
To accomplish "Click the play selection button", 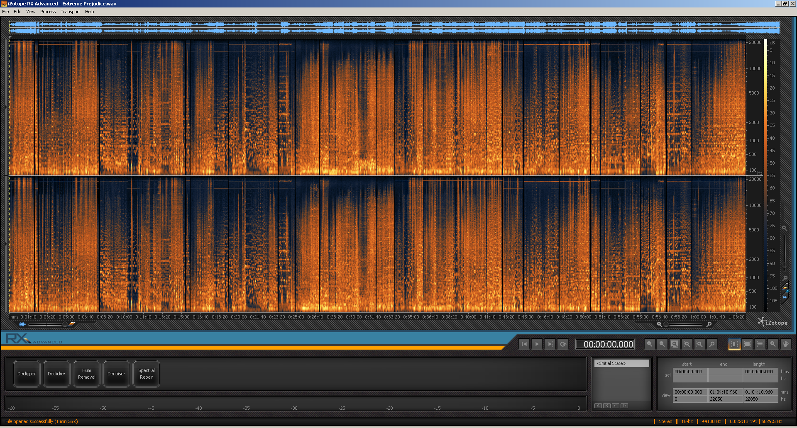I will point(550,344).
